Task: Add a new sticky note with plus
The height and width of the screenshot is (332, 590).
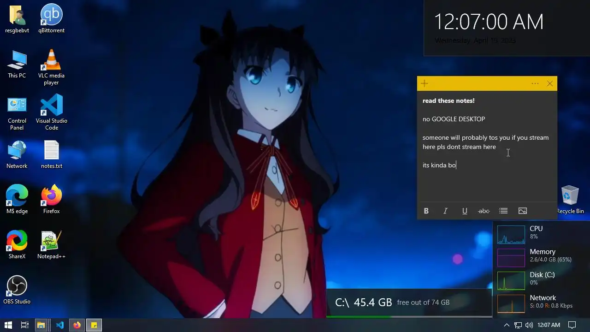Action: tap(425, 83)
